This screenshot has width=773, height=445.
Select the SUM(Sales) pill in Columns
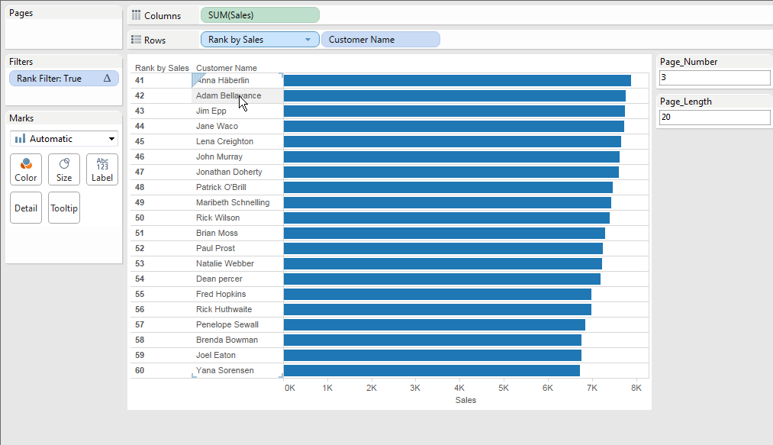tap(259, 15)
